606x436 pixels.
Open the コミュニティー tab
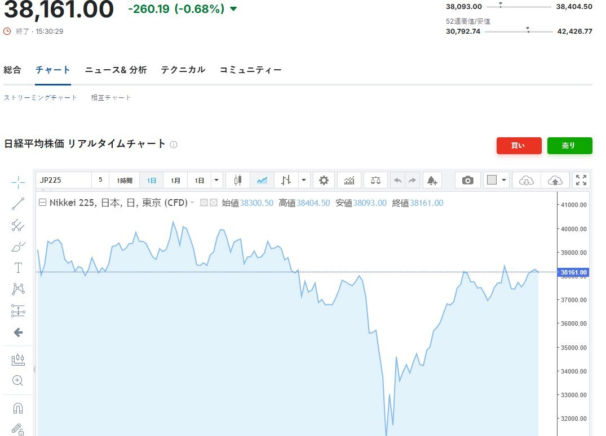pyautogui.click(x=250, y=70)
